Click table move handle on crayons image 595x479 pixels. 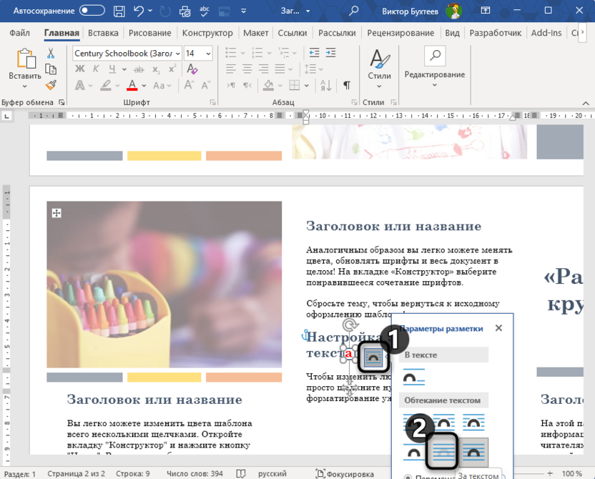point(56,213)
